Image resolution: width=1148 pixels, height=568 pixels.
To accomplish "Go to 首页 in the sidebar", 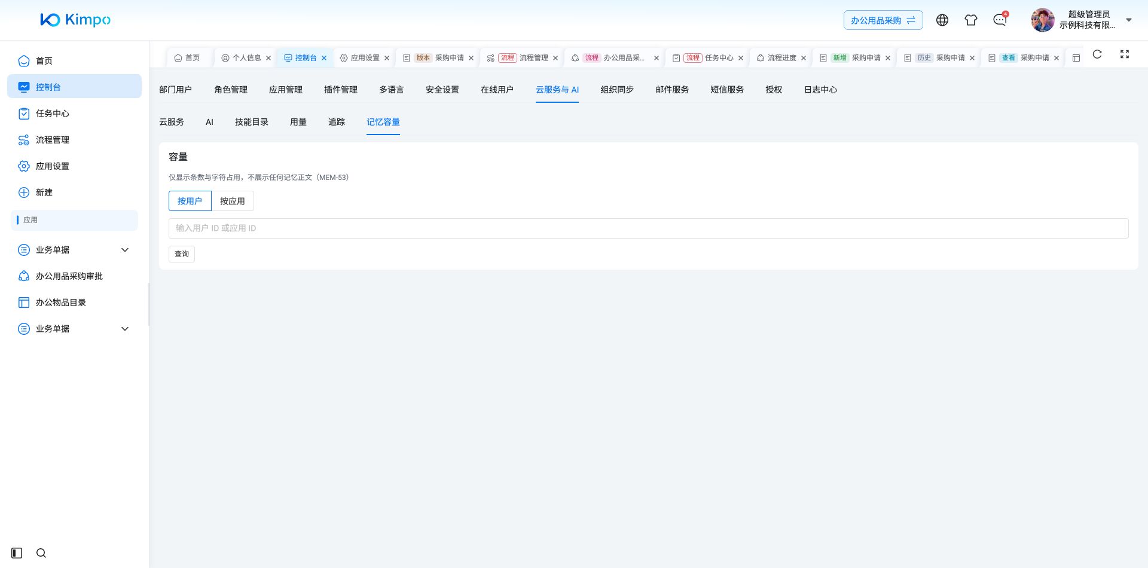I will (x=75, y=61).
